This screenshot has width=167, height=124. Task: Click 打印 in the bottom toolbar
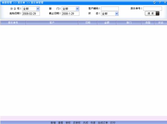click(113, 122)
